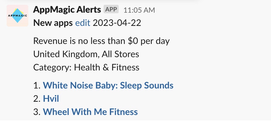Click list number 2 before Hvil
271x124 pixels.
(x=37, y=99)
